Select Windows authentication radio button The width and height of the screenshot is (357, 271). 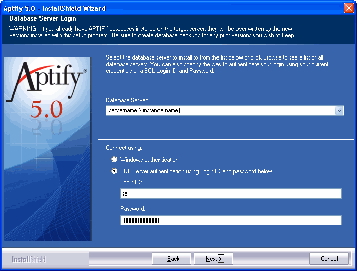pos(114,160)
